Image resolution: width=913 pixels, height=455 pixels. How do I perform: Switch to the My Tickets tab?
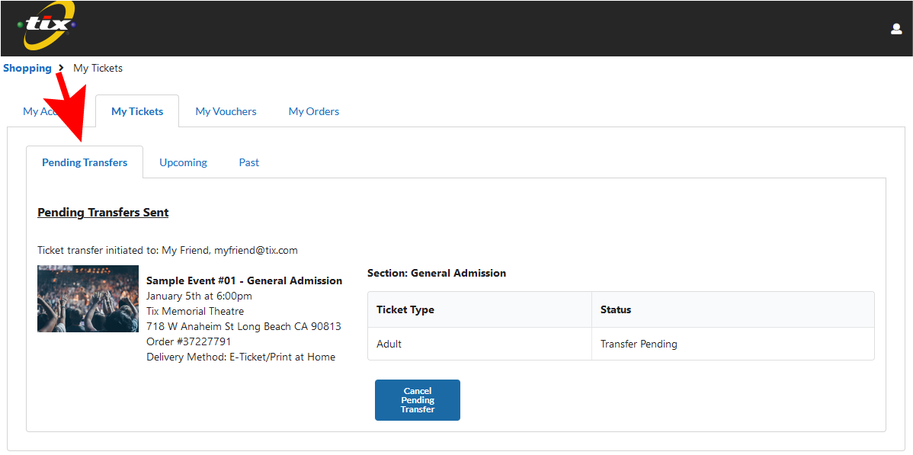point(136,111)
